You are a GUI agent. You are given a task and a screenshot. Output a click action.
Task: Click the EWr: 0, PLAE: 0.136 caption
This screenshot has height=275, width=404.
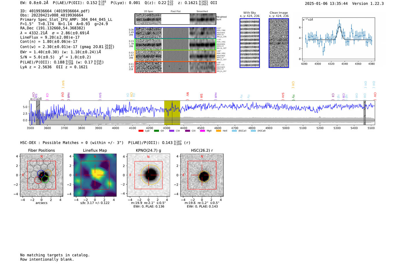point(149,207)
